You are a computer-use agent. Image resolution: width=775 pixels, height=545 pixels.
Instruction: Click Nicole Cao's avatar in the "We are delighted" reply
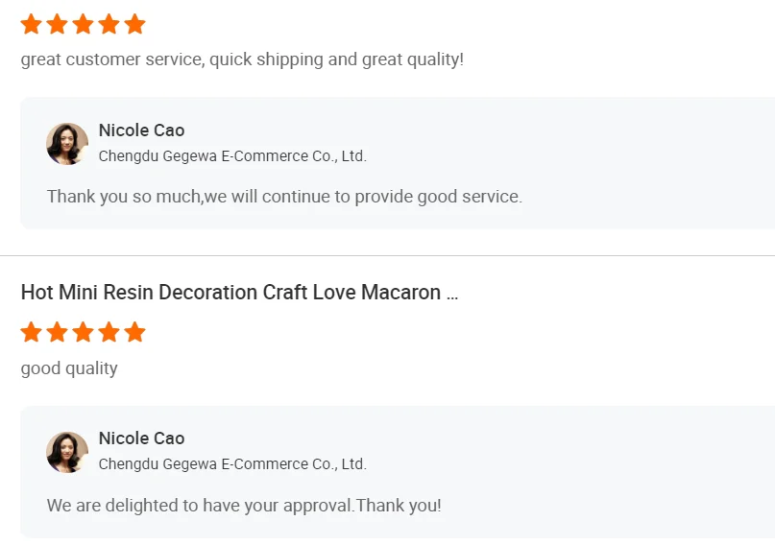tap(67, 452)
